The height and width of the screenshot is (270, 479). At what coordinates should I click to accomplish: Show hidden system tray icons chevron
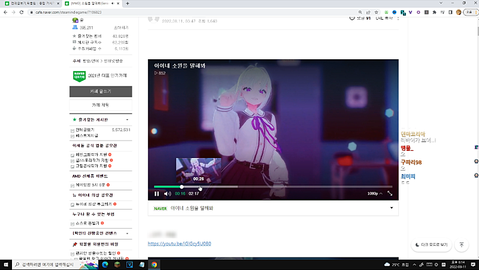pos(414,265)
